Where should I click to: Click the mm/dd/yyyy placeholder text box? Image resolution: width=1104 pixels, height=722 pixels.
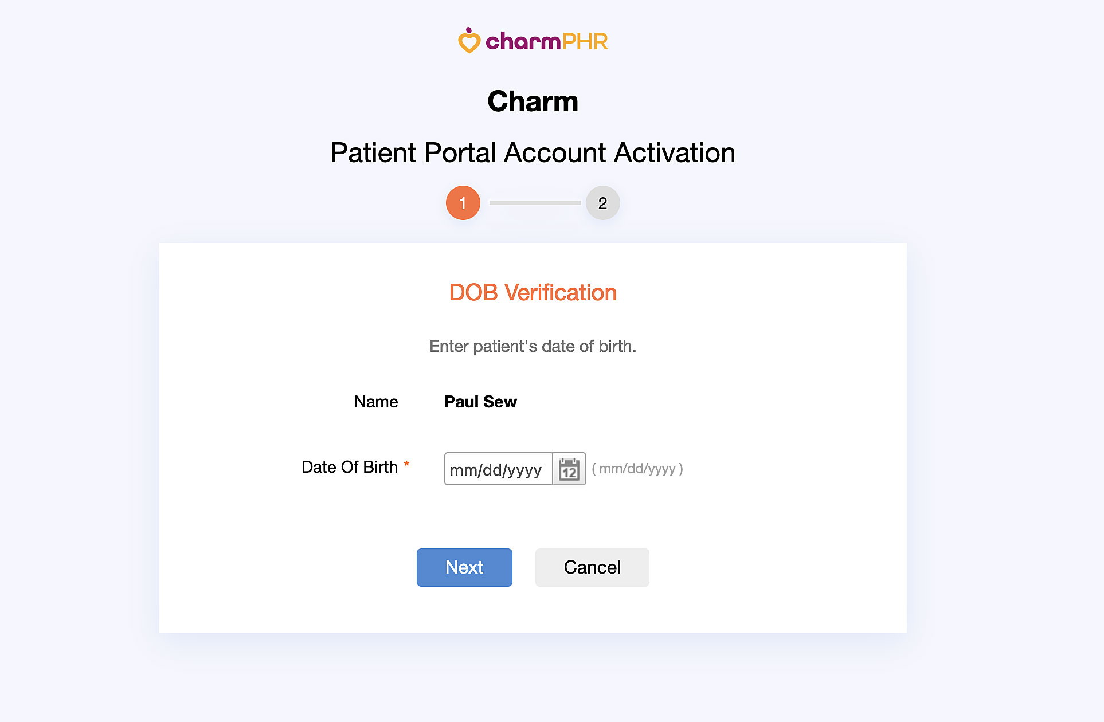(x=498, y=469)
